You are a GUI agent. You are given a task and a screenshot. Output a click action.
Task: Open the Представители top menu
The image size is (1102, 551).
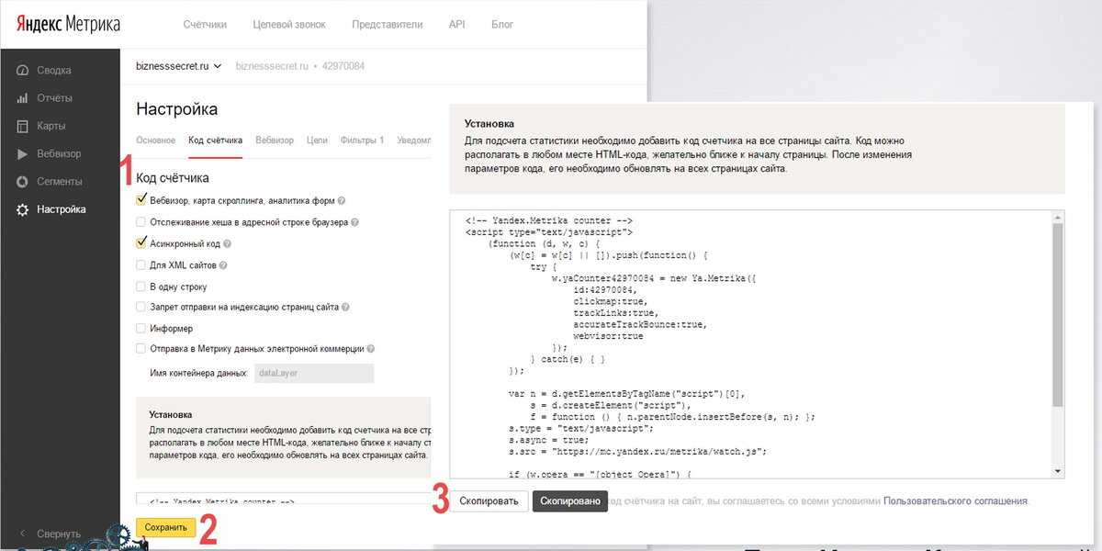[387, 24]
